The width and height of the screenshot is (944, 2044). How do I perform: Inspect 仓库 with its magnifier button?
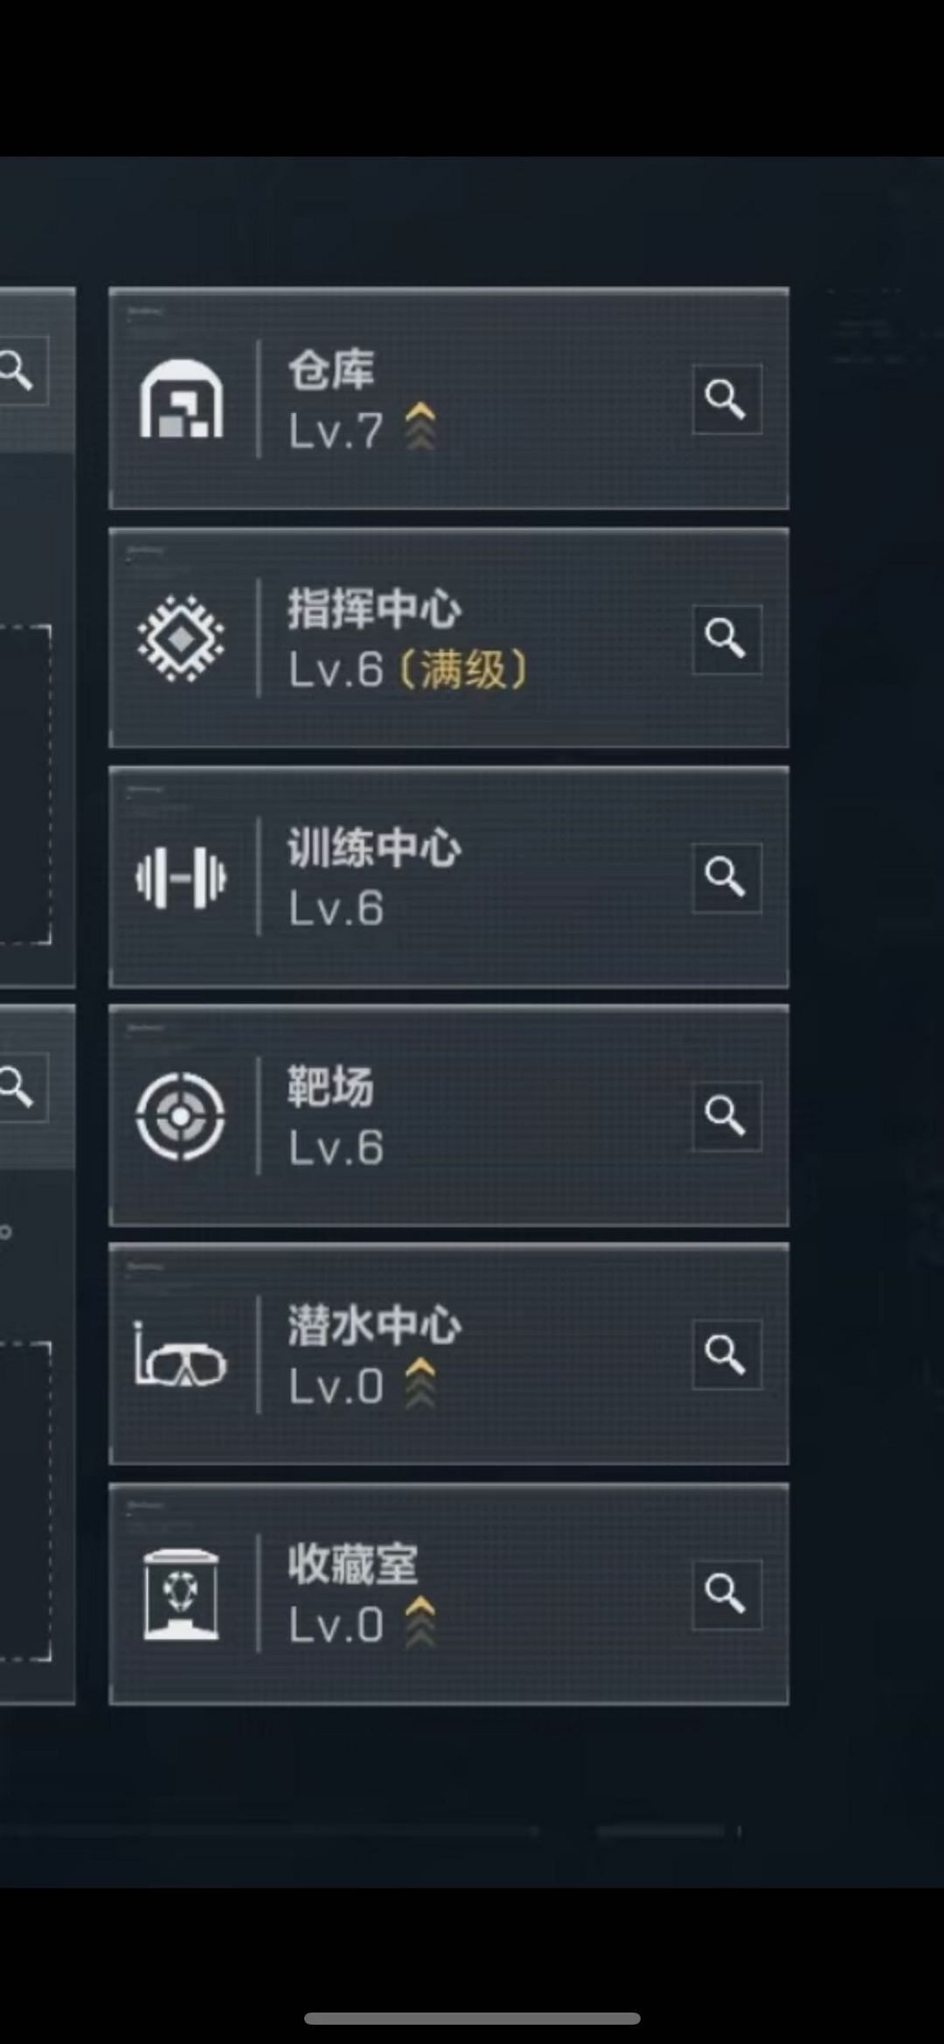[726, 400]
